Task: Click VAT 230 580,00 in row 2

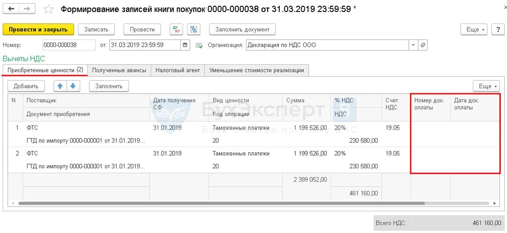Action: point(363,166)
